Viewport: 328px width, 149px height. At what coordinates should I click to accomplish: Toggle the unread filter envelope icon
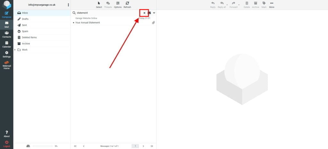(149, 13)
